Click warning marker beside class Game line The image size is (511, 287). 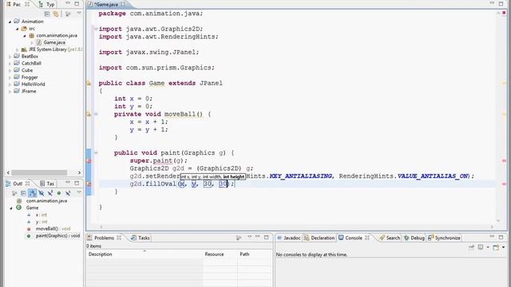pyautogui.click(x=89, y=83)
